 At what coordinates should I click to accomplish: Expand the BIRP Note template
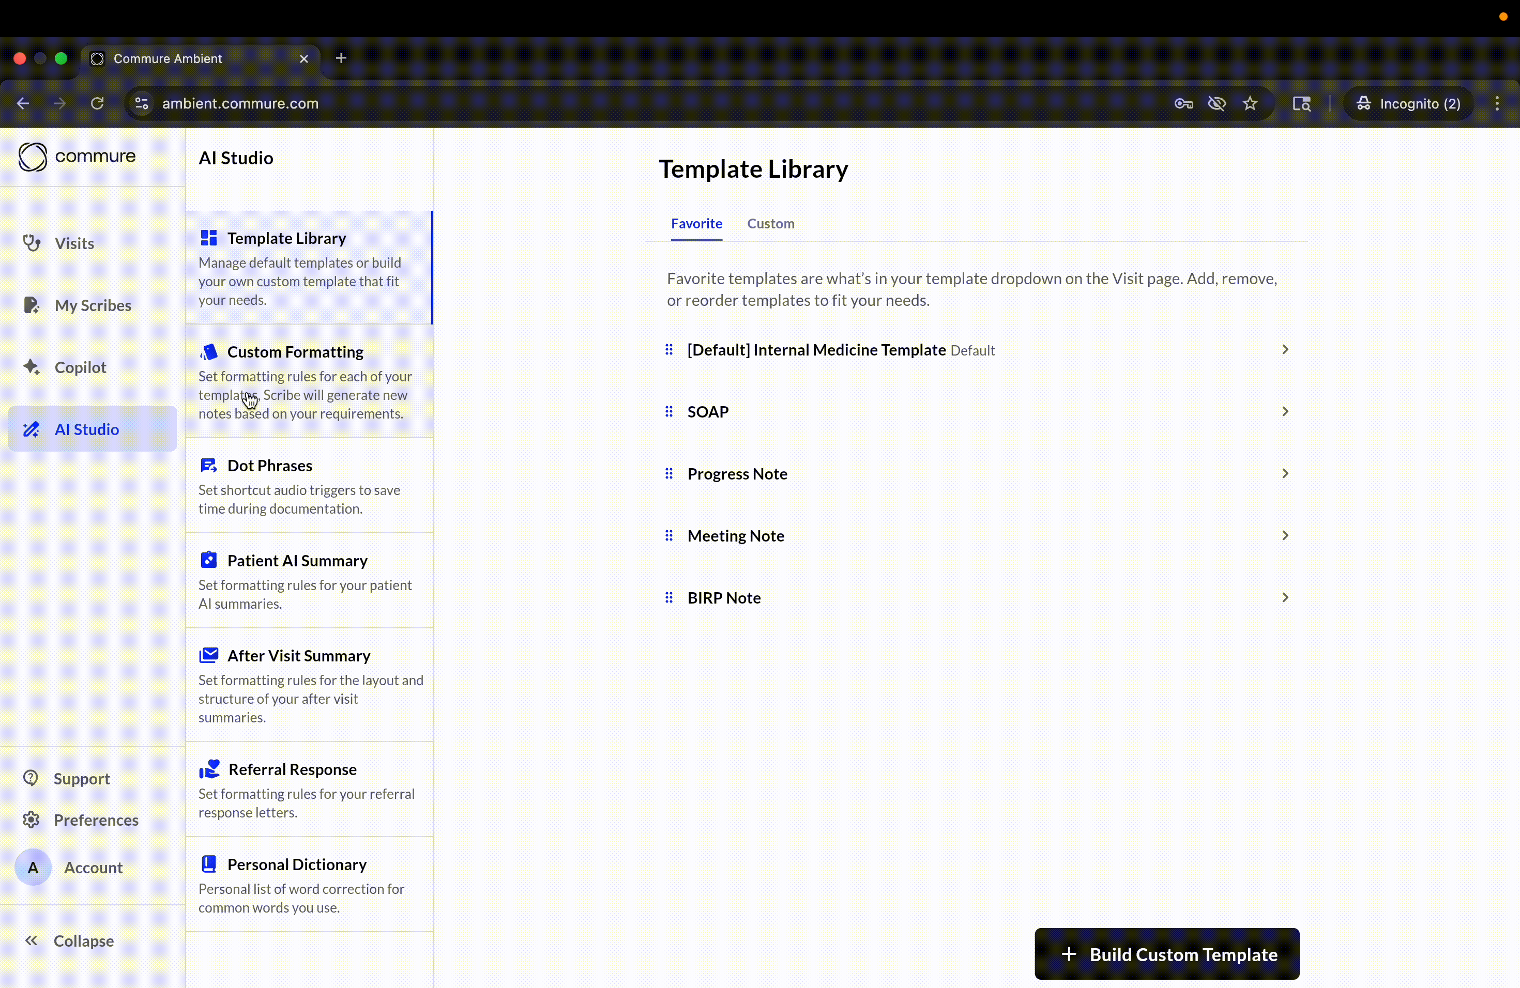(x=1284, y=597)
